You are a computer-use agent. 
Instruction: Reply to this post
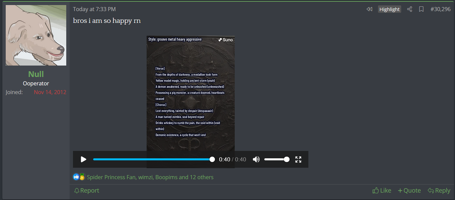click(439, 191)
